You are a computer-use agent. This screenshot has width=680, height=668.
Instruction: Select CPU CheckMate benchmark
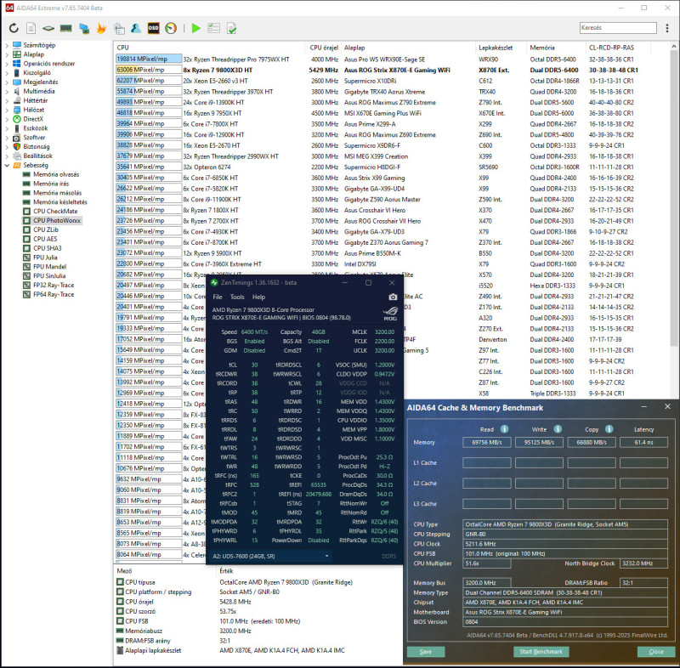[x=55, y=211]
